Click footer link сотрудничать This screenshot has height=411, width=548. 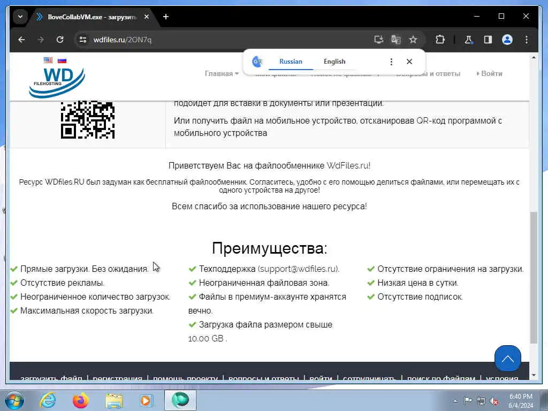tap(369, 379)
